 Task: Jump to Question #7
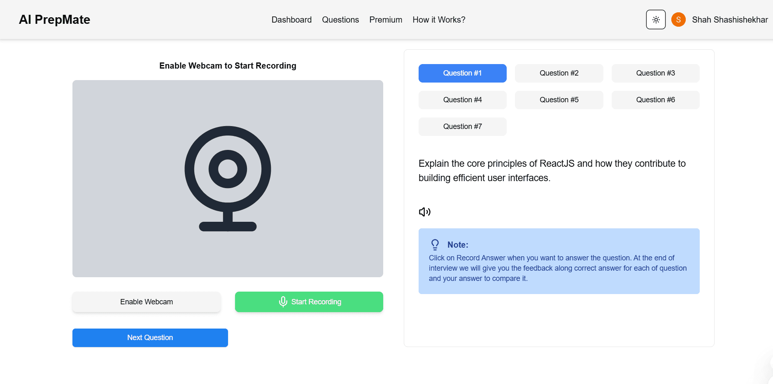pyautogui.click(x=463, y=126)
